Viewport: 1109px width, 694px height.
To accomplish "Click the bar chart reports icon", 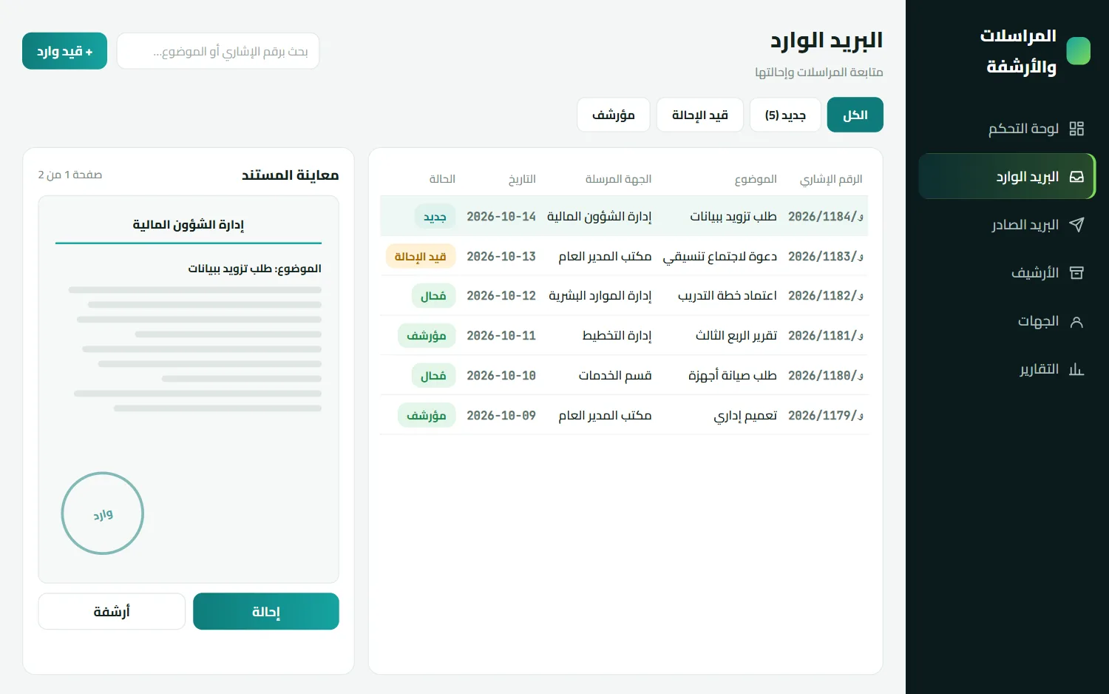I will click(x=1076, y=369).
